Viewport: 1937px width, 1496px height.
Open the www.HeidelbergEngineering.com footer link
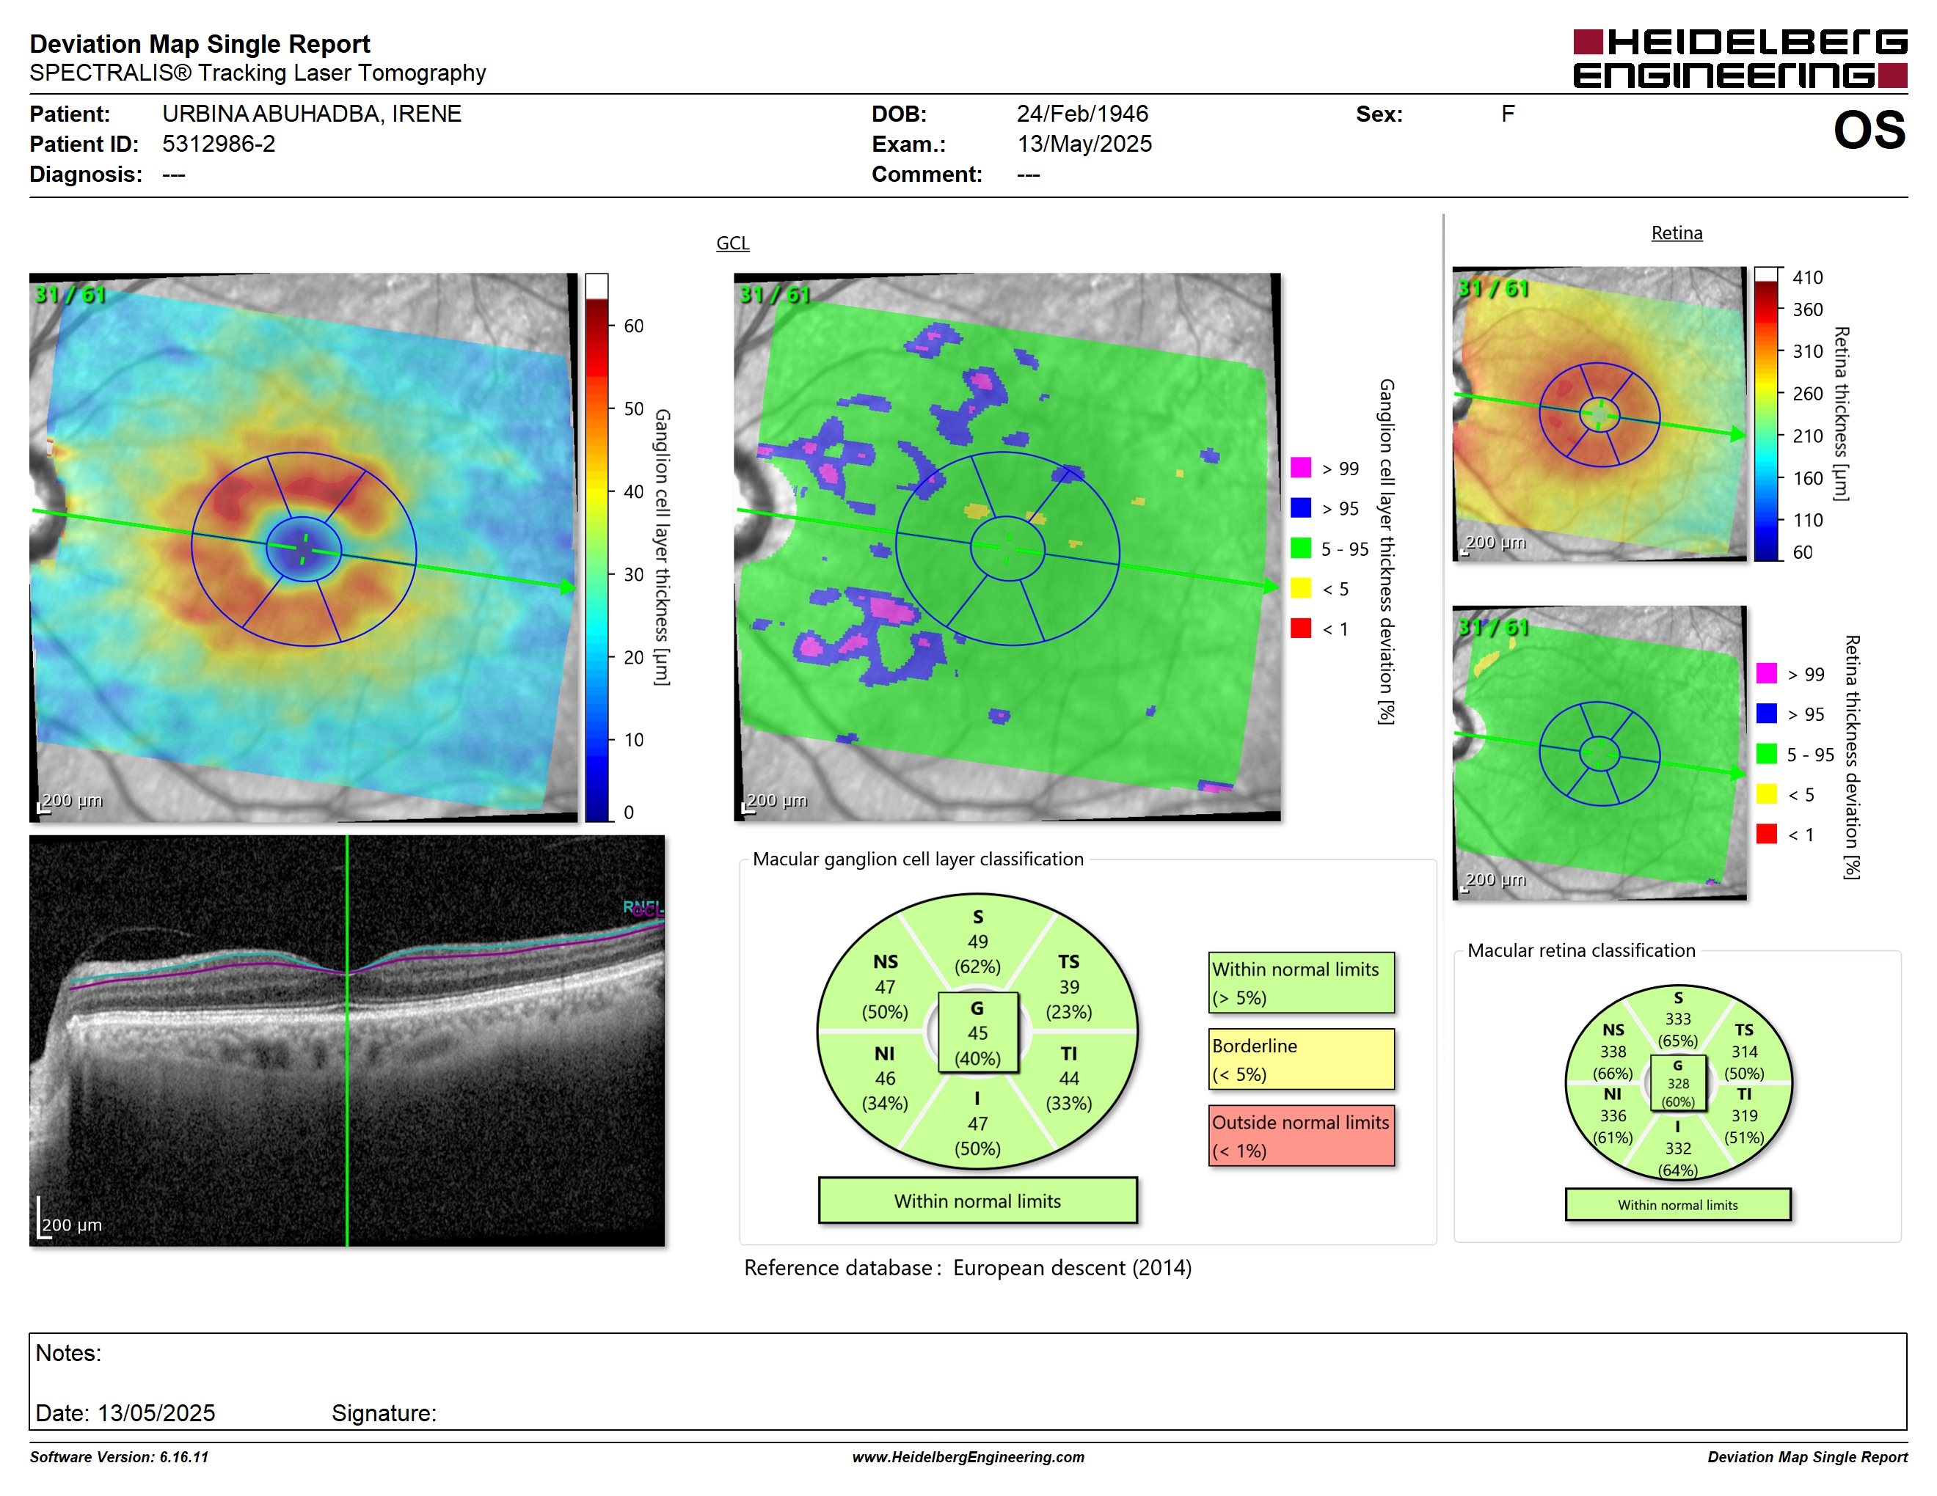click(968, 1457)
